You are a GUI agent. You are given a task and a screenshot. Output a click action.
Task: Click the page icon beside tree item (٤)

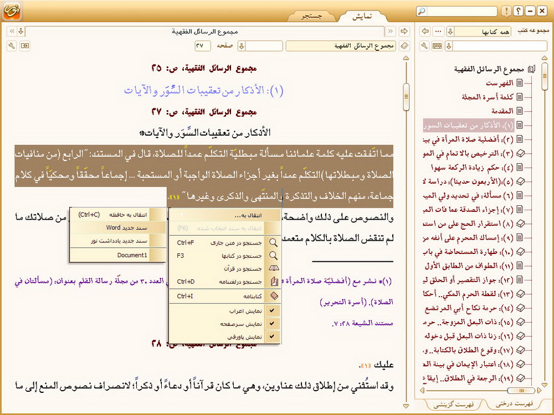coord(520,167)
